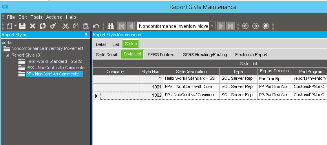327x145 pixels.
Task: Click folder icon beside Hello world! Standard
Action: (x=22, y=61)
